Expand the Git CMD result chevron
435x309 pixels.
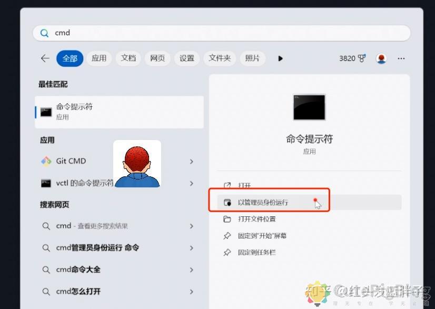(191, 161)
